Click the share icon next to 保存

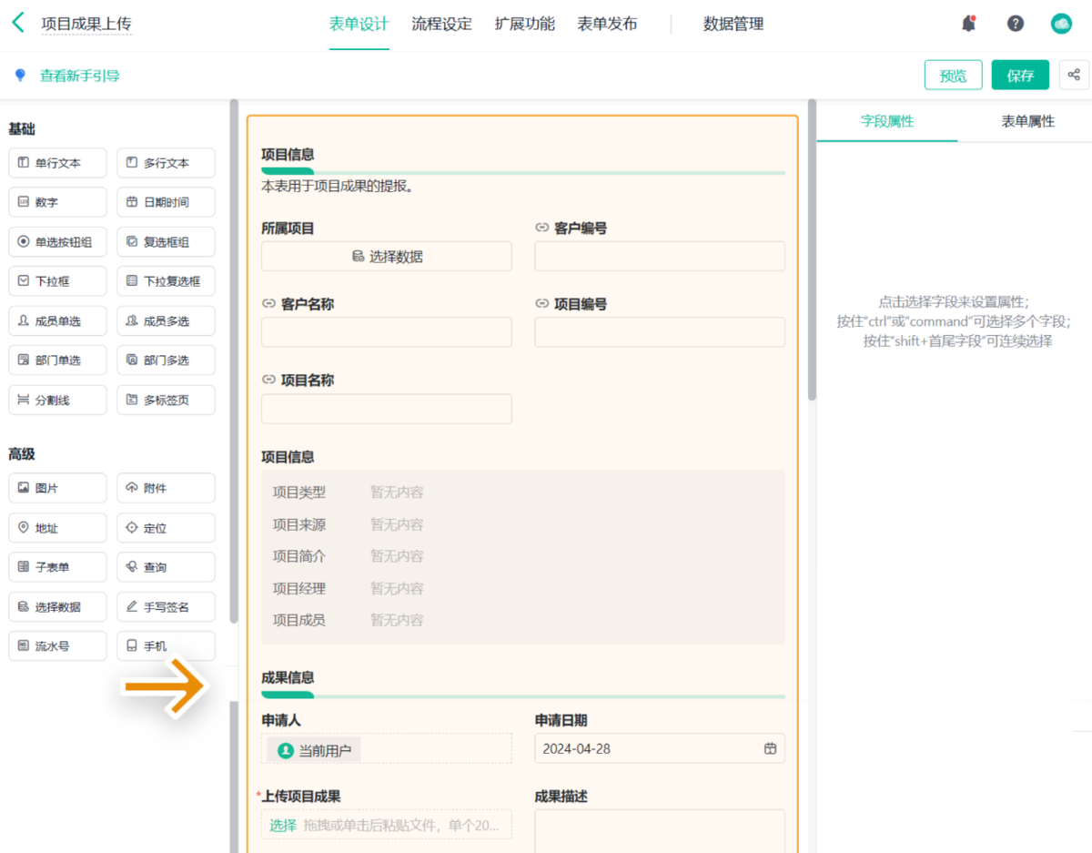[1074, 75]
